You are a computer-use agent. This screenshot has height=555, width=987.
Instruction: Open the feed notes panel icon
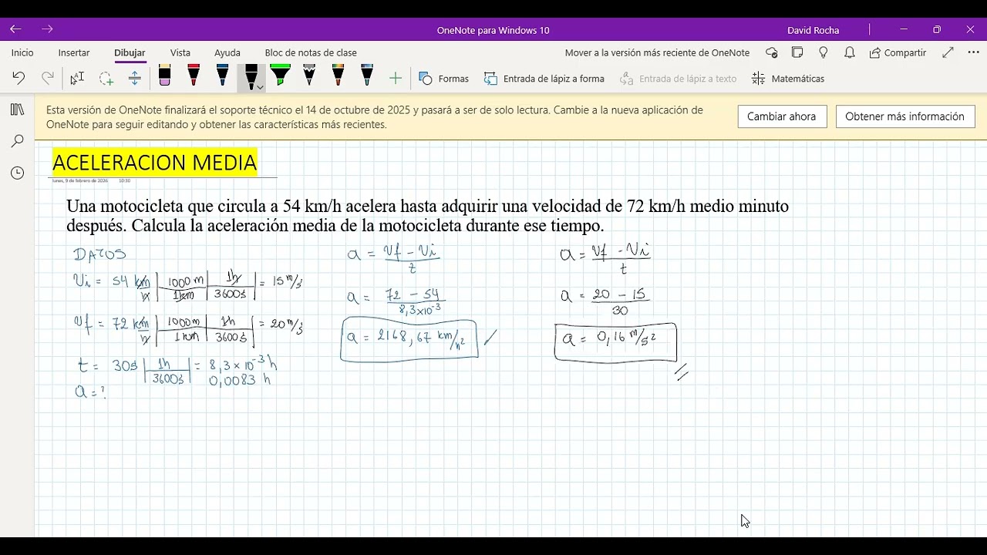(797, 52)
